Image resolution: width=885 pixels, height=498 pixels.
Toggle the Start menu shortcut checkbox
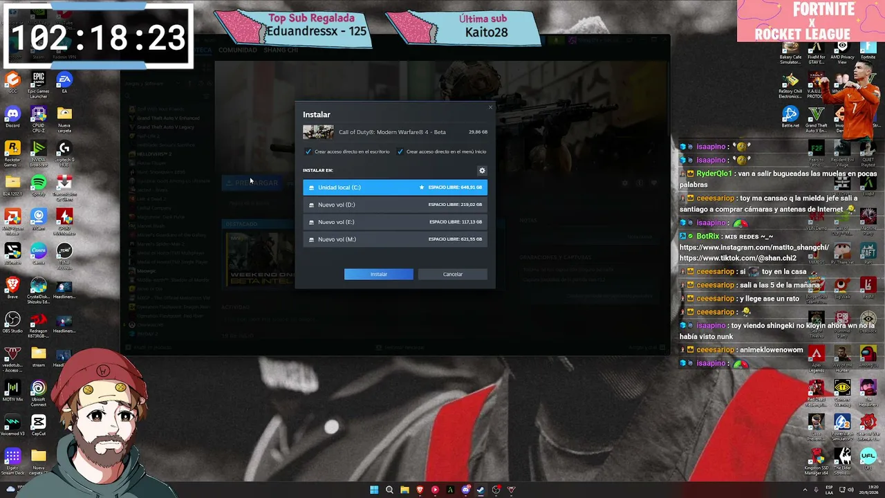(x=400, y=151)
